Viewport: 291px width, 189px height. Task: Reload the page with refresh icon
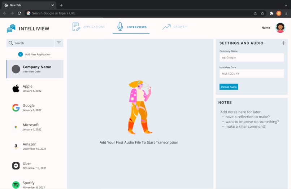19,13
